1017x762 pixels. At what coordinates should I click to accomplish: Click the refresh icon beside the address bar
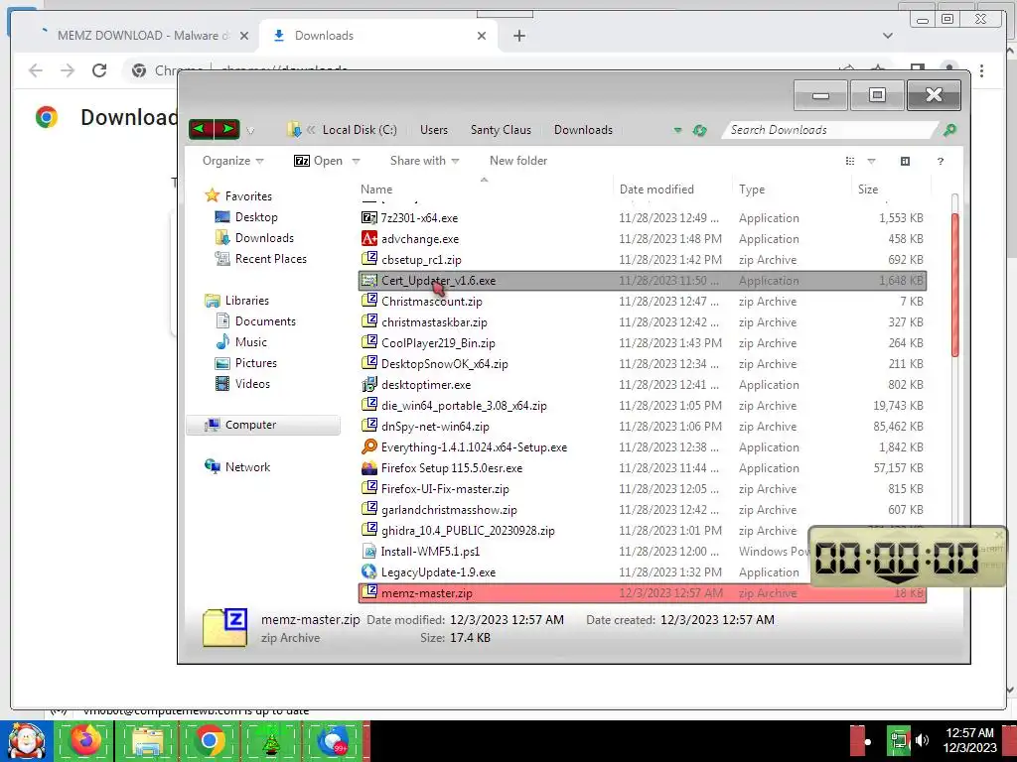[699, 130]
